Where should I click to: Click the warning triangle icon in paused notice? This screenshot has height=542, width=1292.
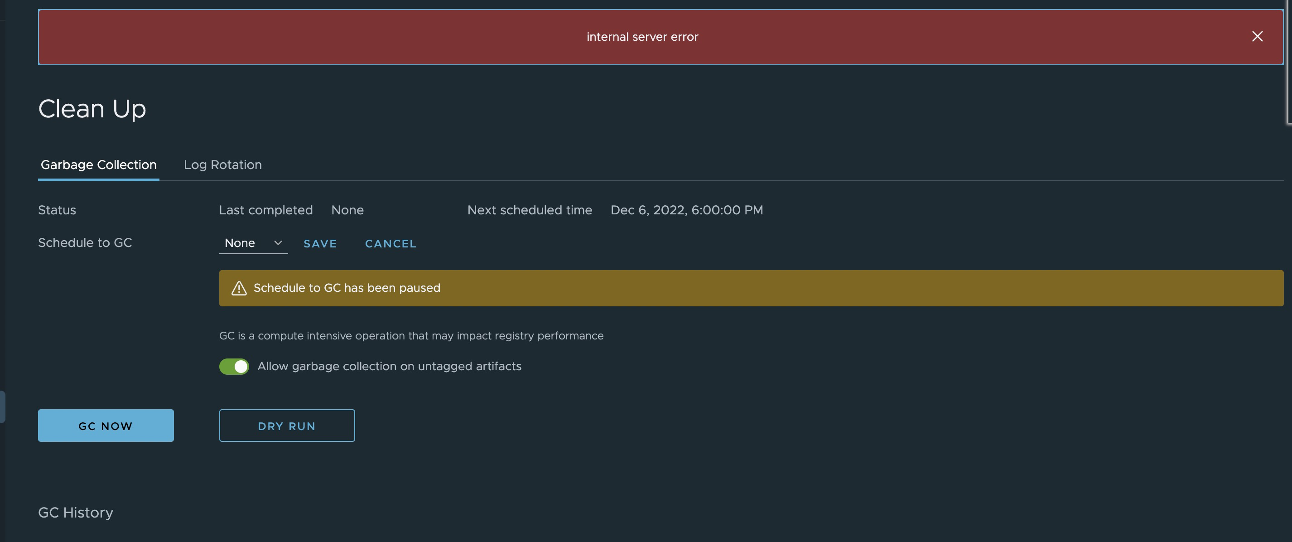click(239, 288)
